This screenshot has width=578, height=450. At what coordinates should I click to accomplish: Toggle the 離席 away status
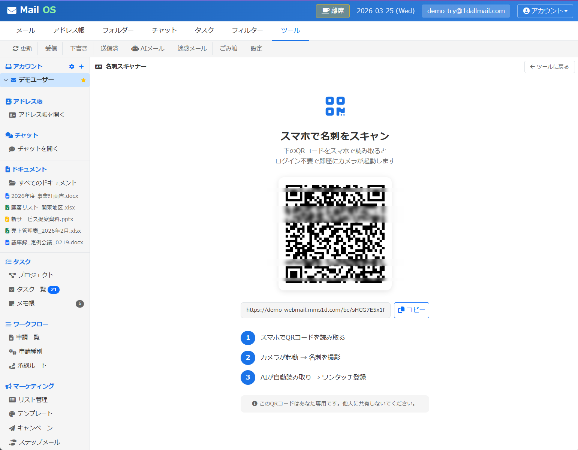point(332,11)
